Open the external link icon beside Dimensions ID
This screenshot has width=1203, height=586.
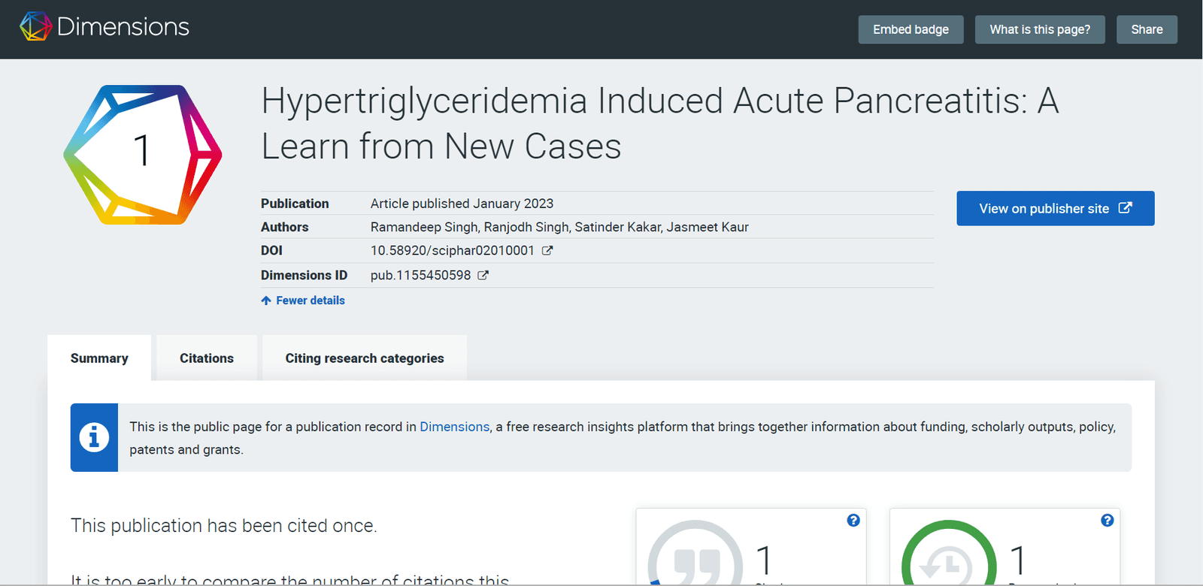pos(483,276)
